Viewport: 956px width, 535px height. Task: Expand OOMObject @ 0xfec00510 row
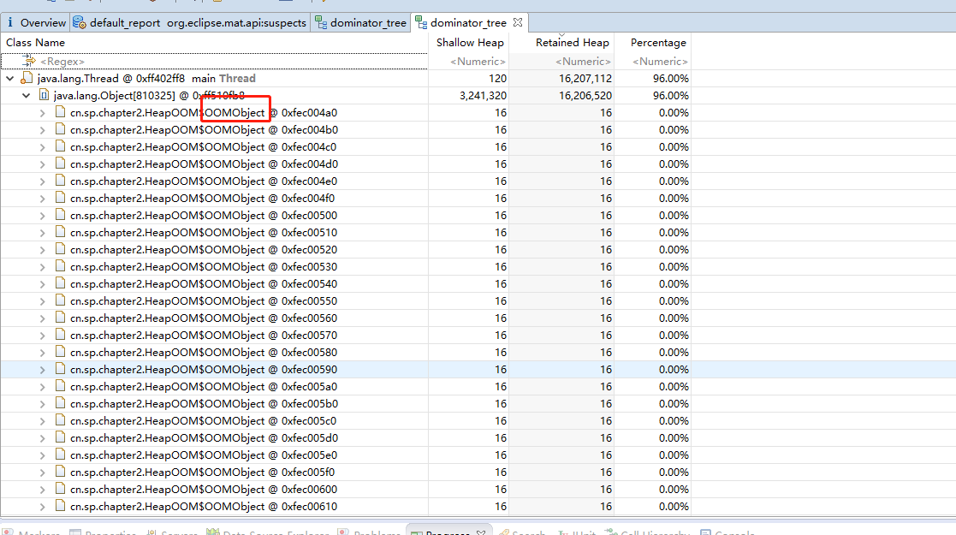(42, 233)
